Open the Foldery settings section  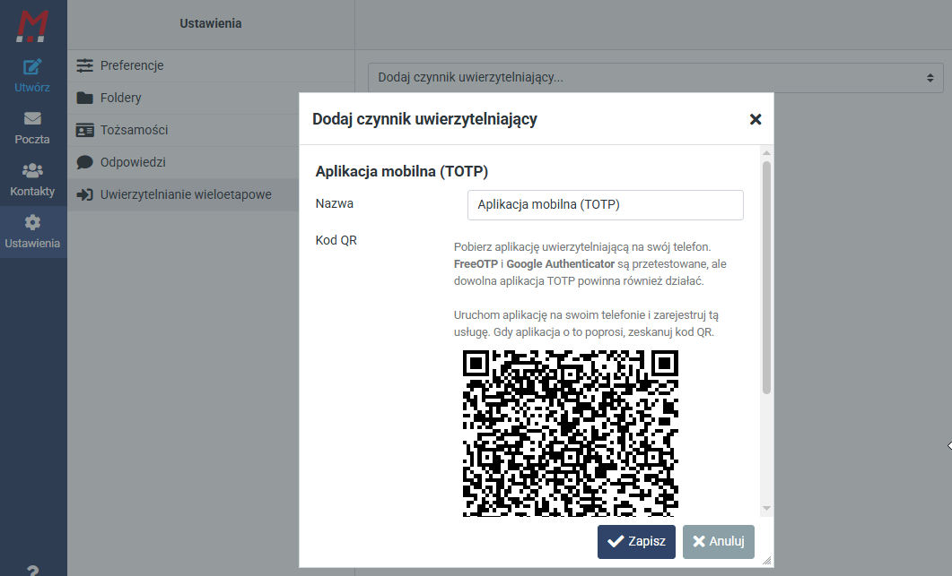pyautogui.click(x=211, y=98)
